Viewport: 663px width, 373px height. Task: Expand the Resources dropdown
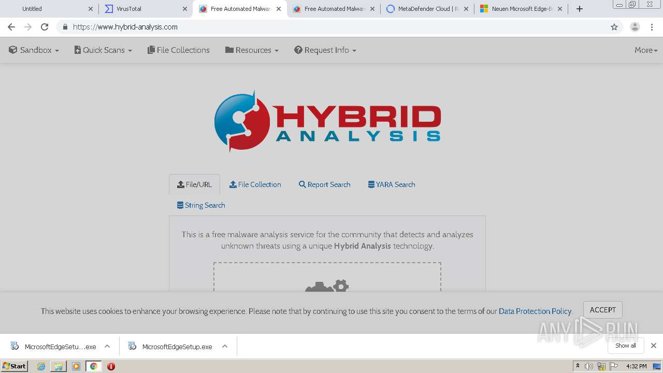[252, 50]
